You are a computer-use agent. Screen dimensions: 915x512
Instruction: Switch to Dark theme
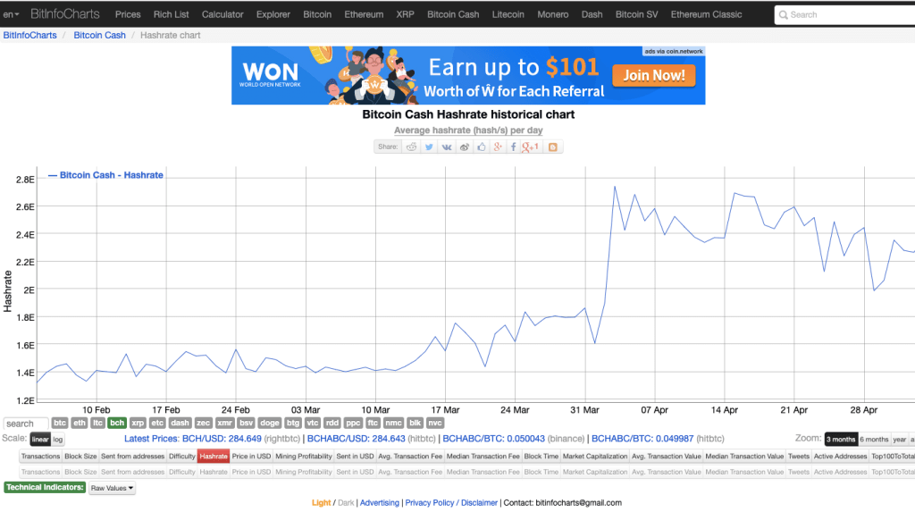(x=344, y=503)
